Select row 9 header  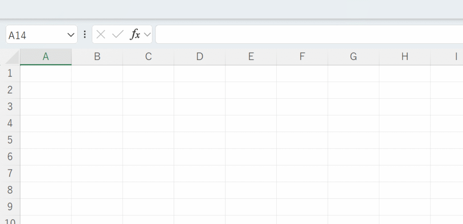10,207
